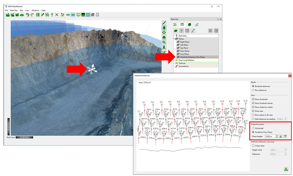Choose the Horizontal projection plane option
This screenshot has height=176, width=293.
[x=253, y=128]
